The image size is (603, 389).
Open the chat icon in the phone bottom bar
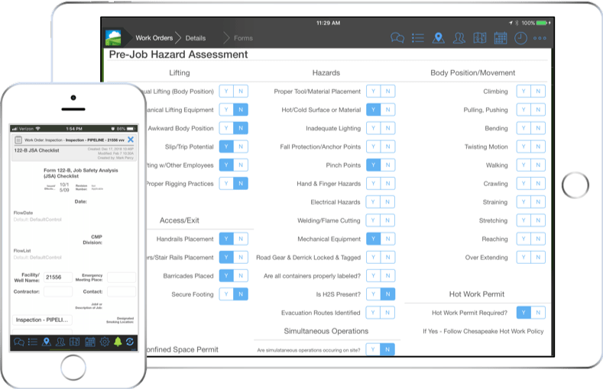19,342
